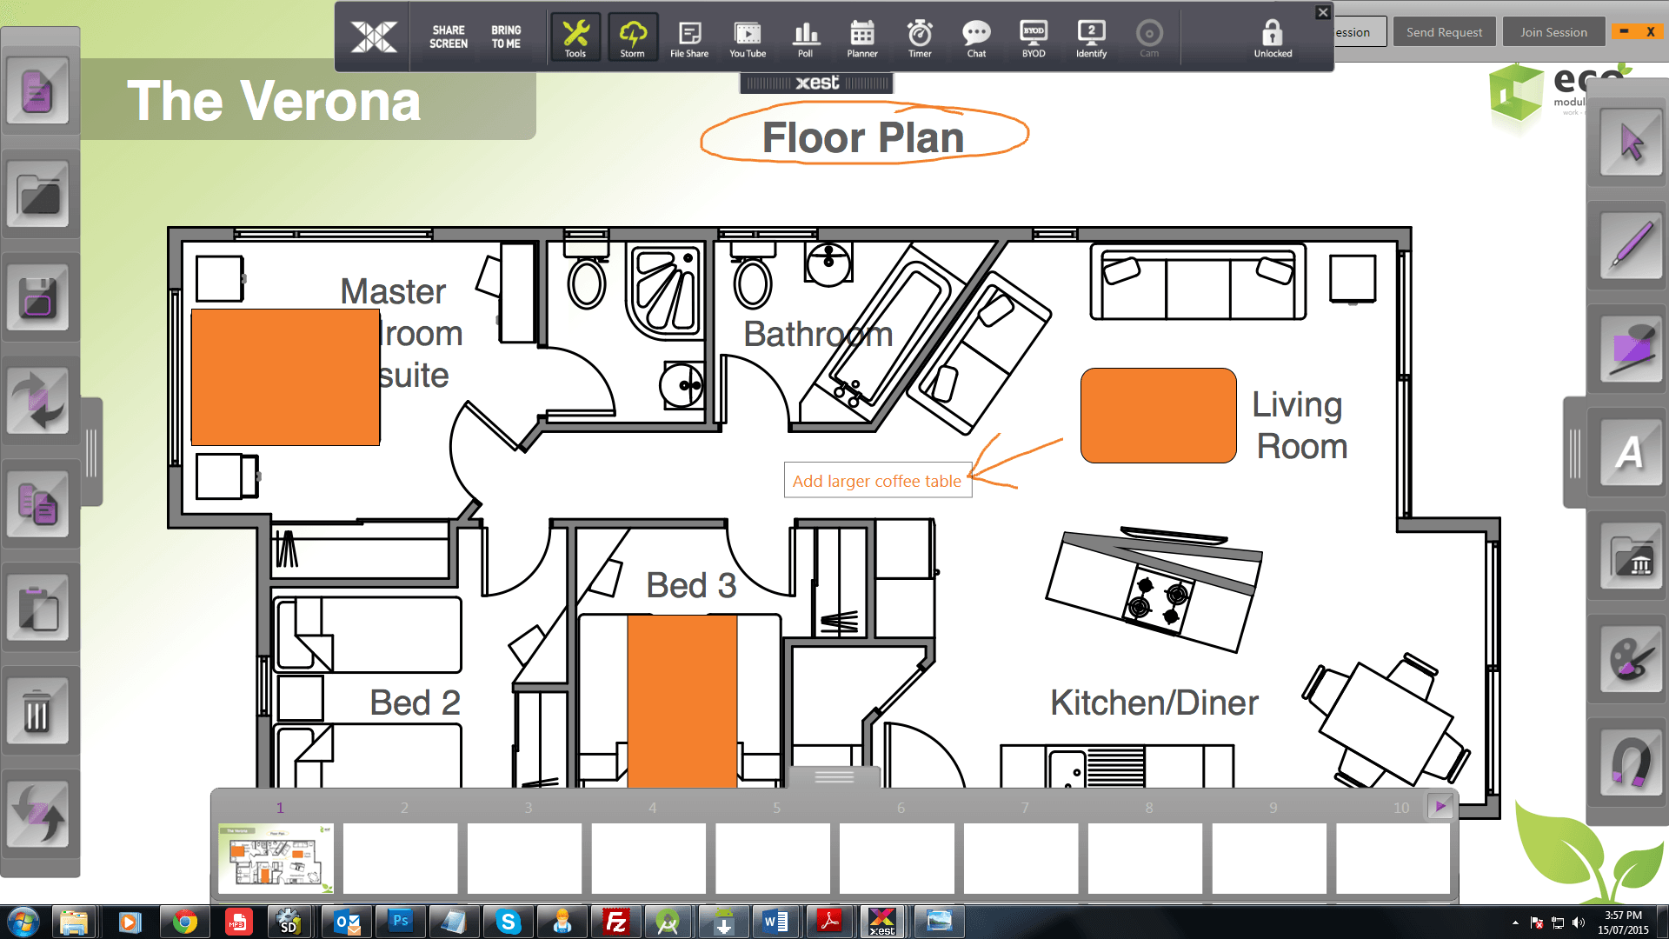The image size is (1669, 939).
Task: Select the Join Session tab
Action: coord(1553,31)
